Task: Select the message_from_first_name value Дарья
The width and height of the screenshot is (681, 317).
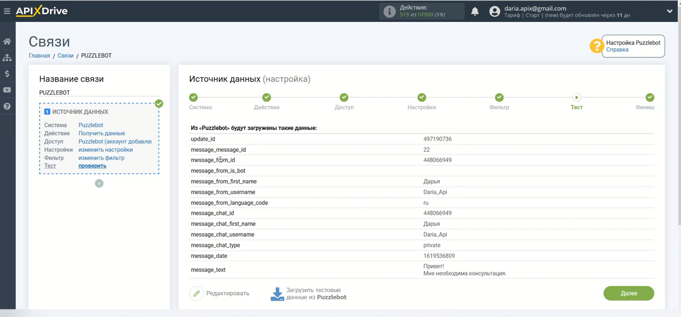Action: (x=432, y=182)
